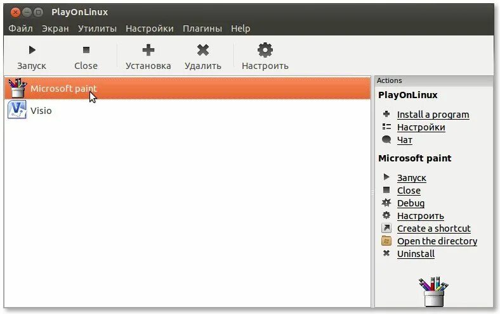This screenshot has width=500, height=314.
Task: Click the Запуск play icon in toolbar
Action: point(32,50)
